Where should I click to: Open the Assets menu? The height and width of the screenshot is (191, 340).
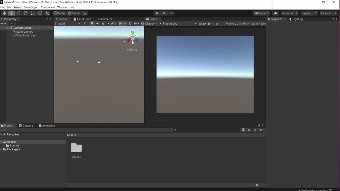(18, 7)
